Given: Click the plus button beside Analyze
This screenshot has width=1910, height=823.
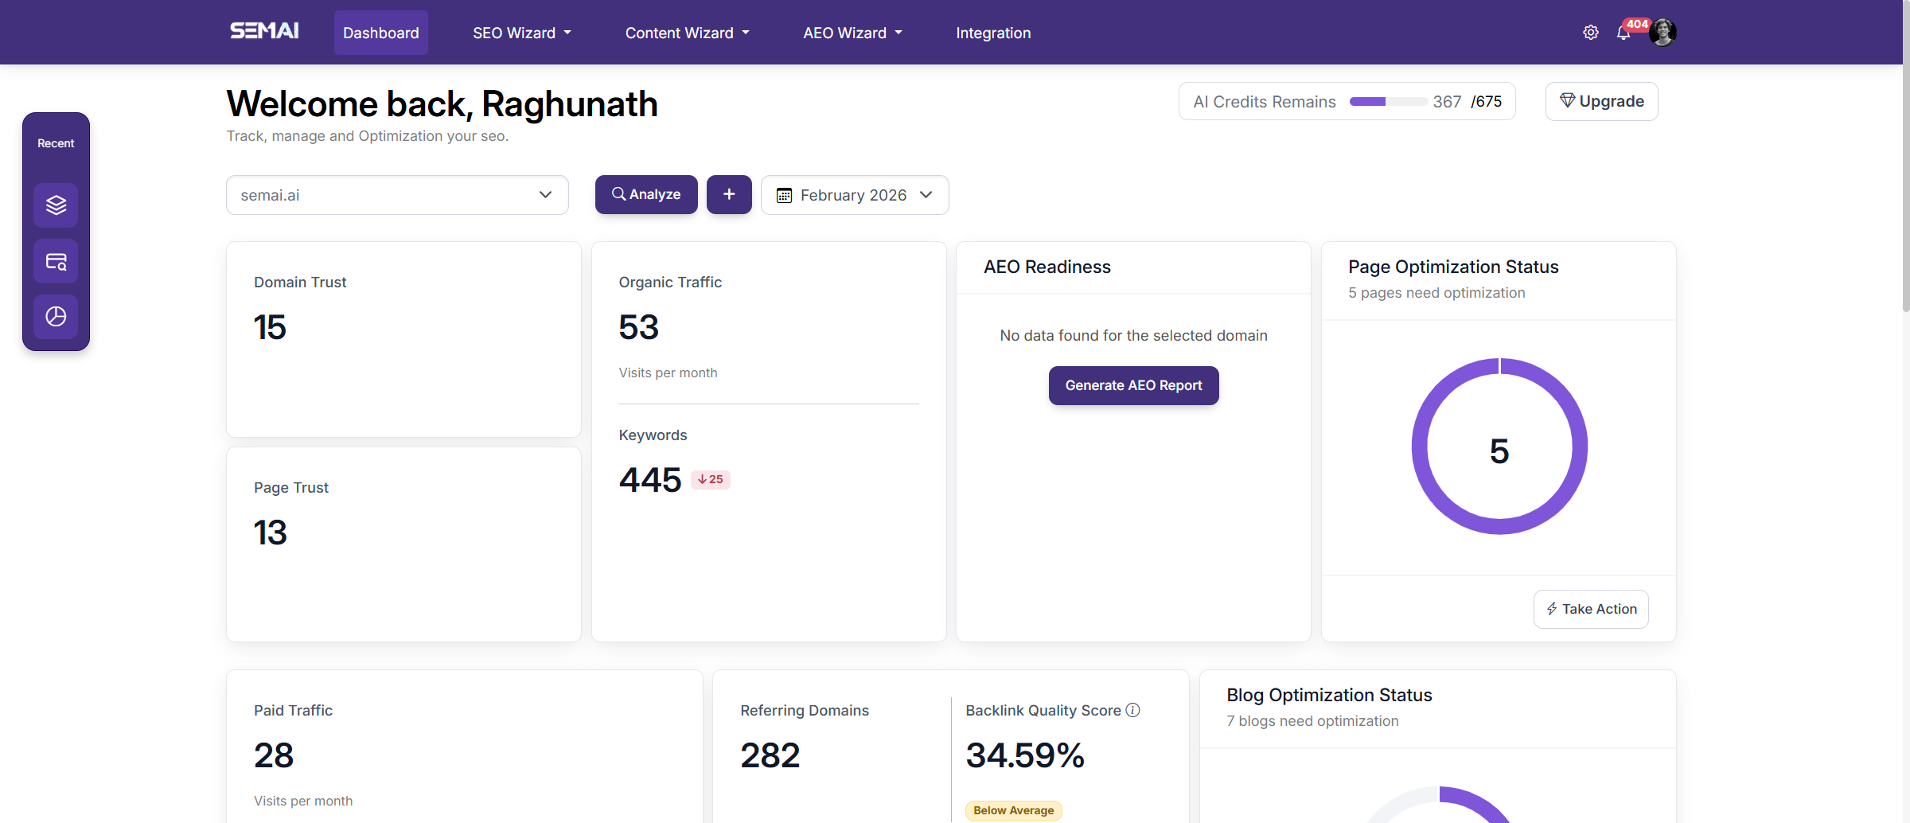Looking at the screenshot, I should tap(729, 194).
